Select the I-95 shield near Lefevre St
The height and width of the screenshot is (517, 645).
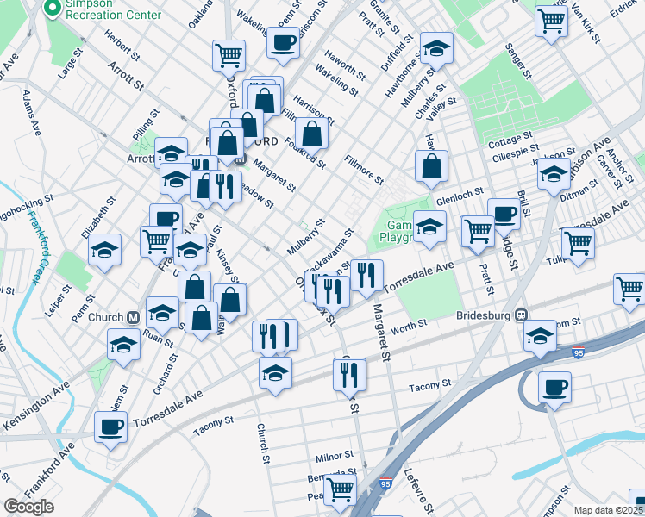(x=385, y=483)
